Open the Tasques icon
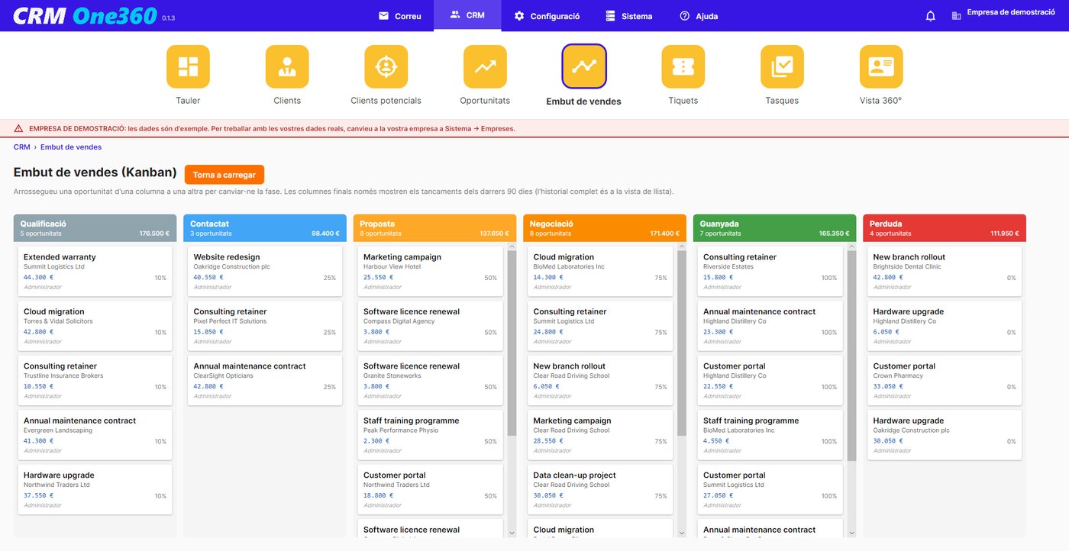The image size is (1069, 551). [x=782, y=66]
